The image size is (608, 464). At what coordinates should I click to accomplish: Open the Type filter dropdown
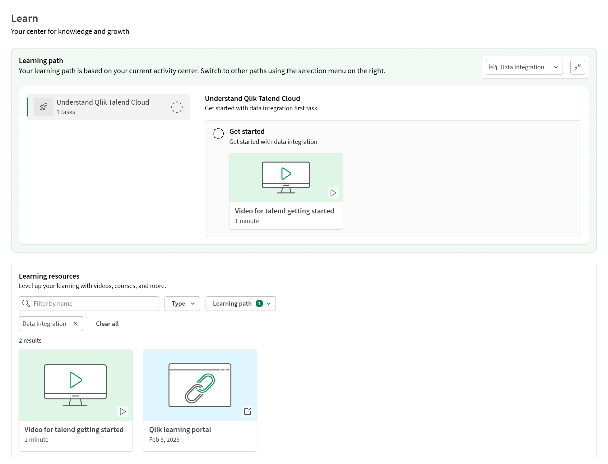182,303
